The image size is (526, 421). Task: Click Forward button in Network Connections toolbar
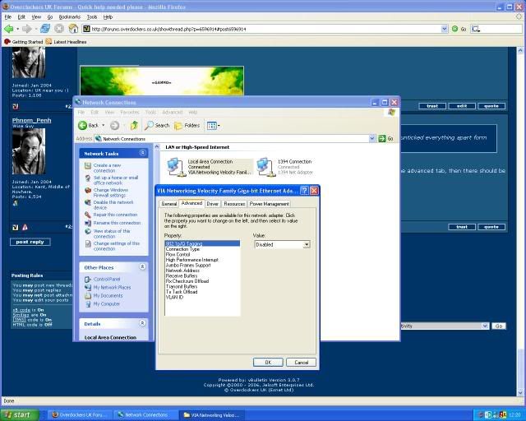115,125
